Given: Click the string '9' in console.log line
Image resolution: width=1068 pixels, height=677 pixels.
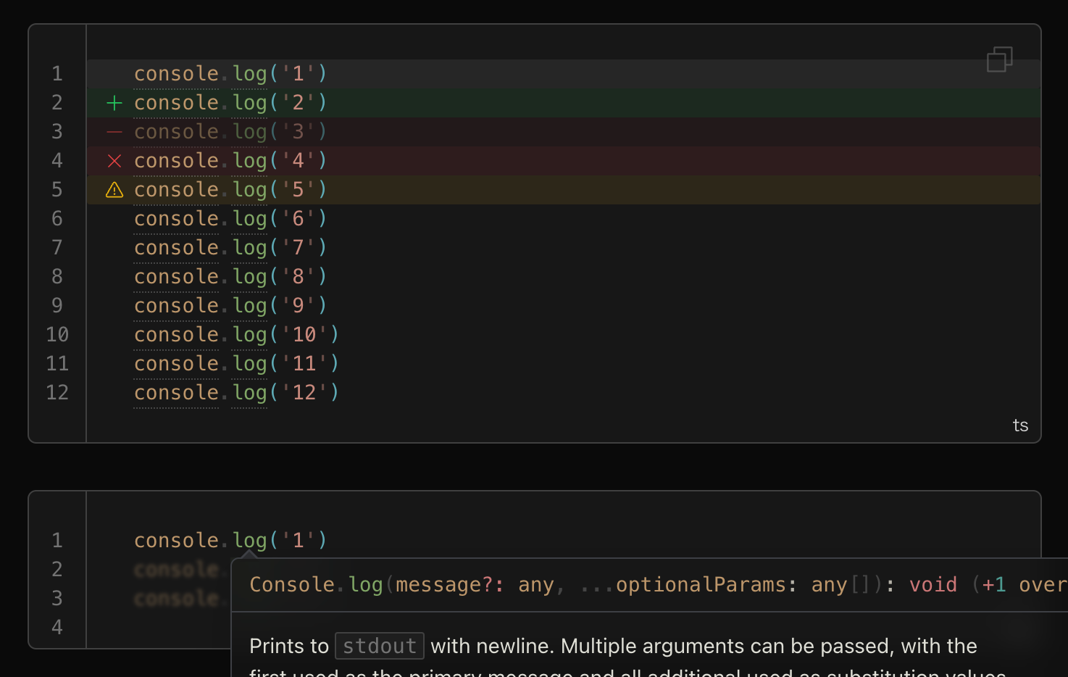Looking at the screenshot, I should click(298, 306).
